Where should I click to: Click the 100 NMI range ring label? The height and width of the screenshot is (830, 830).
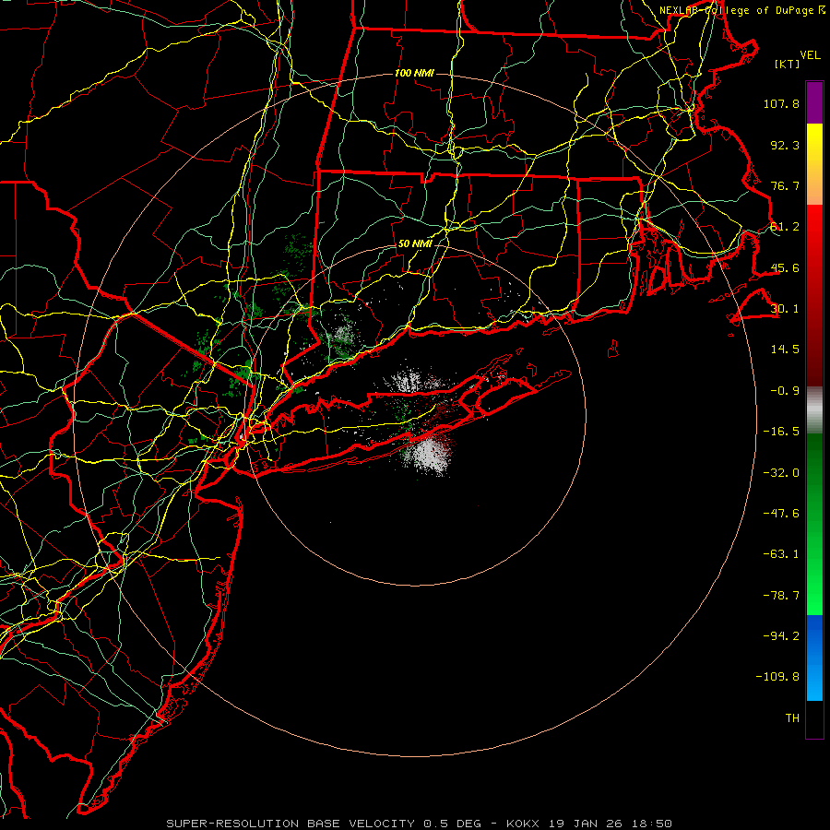(414, 73)
